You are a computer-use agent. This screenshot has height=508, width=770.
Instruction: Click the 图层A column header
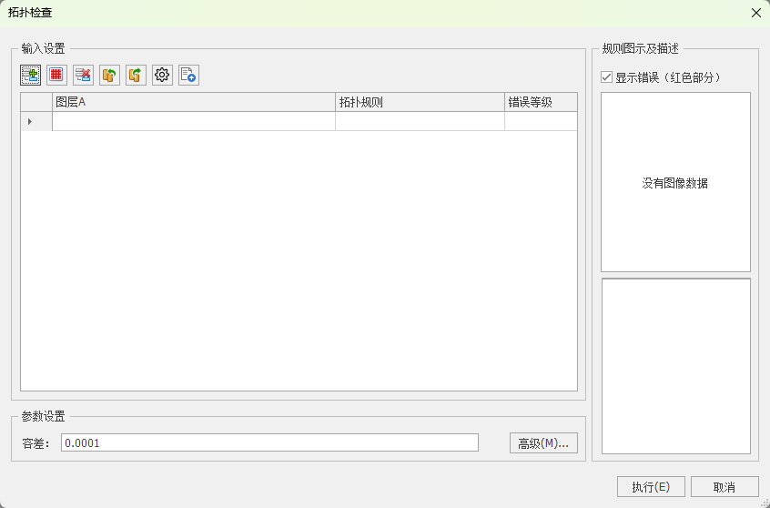(x=193, y=102)
